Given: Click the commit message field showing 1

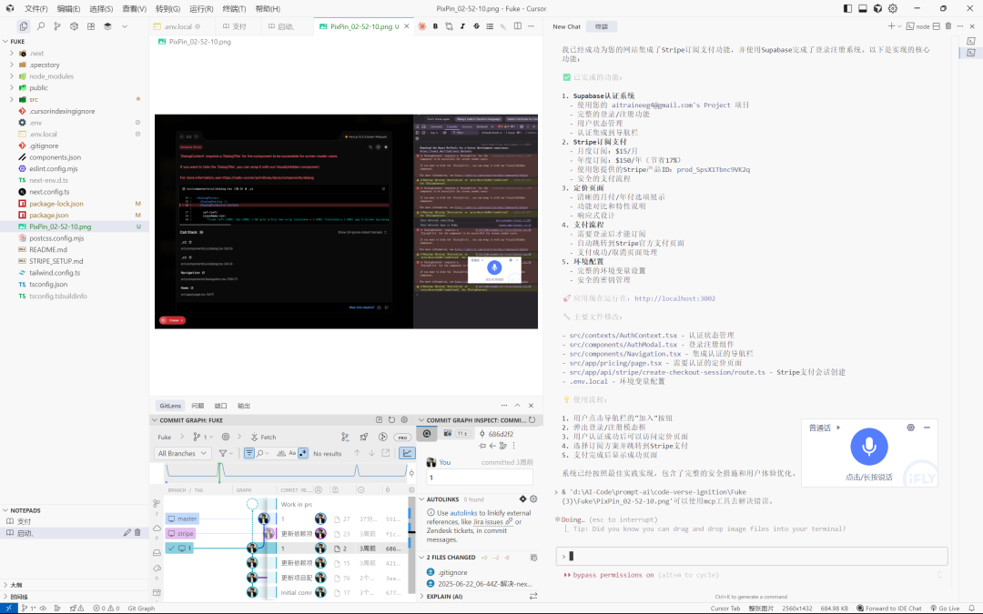Looking at the screenshot, I should [480, 478].
